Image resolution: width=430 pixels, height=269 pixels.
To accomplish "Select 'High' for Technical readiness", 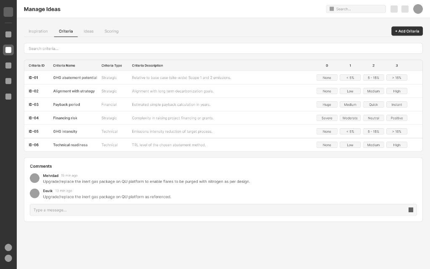I will (x=396, y=145).
